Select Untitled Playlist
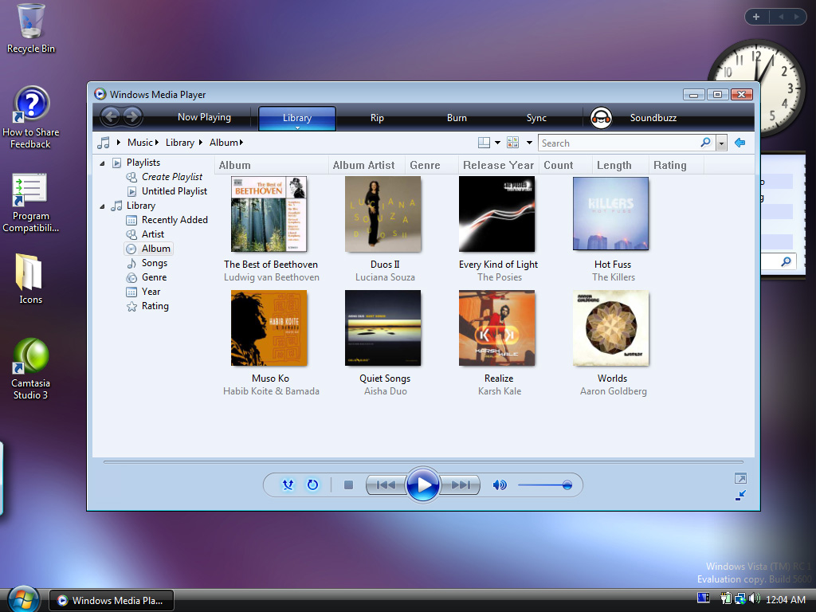The image size is (816, 612). pos(171,190)
